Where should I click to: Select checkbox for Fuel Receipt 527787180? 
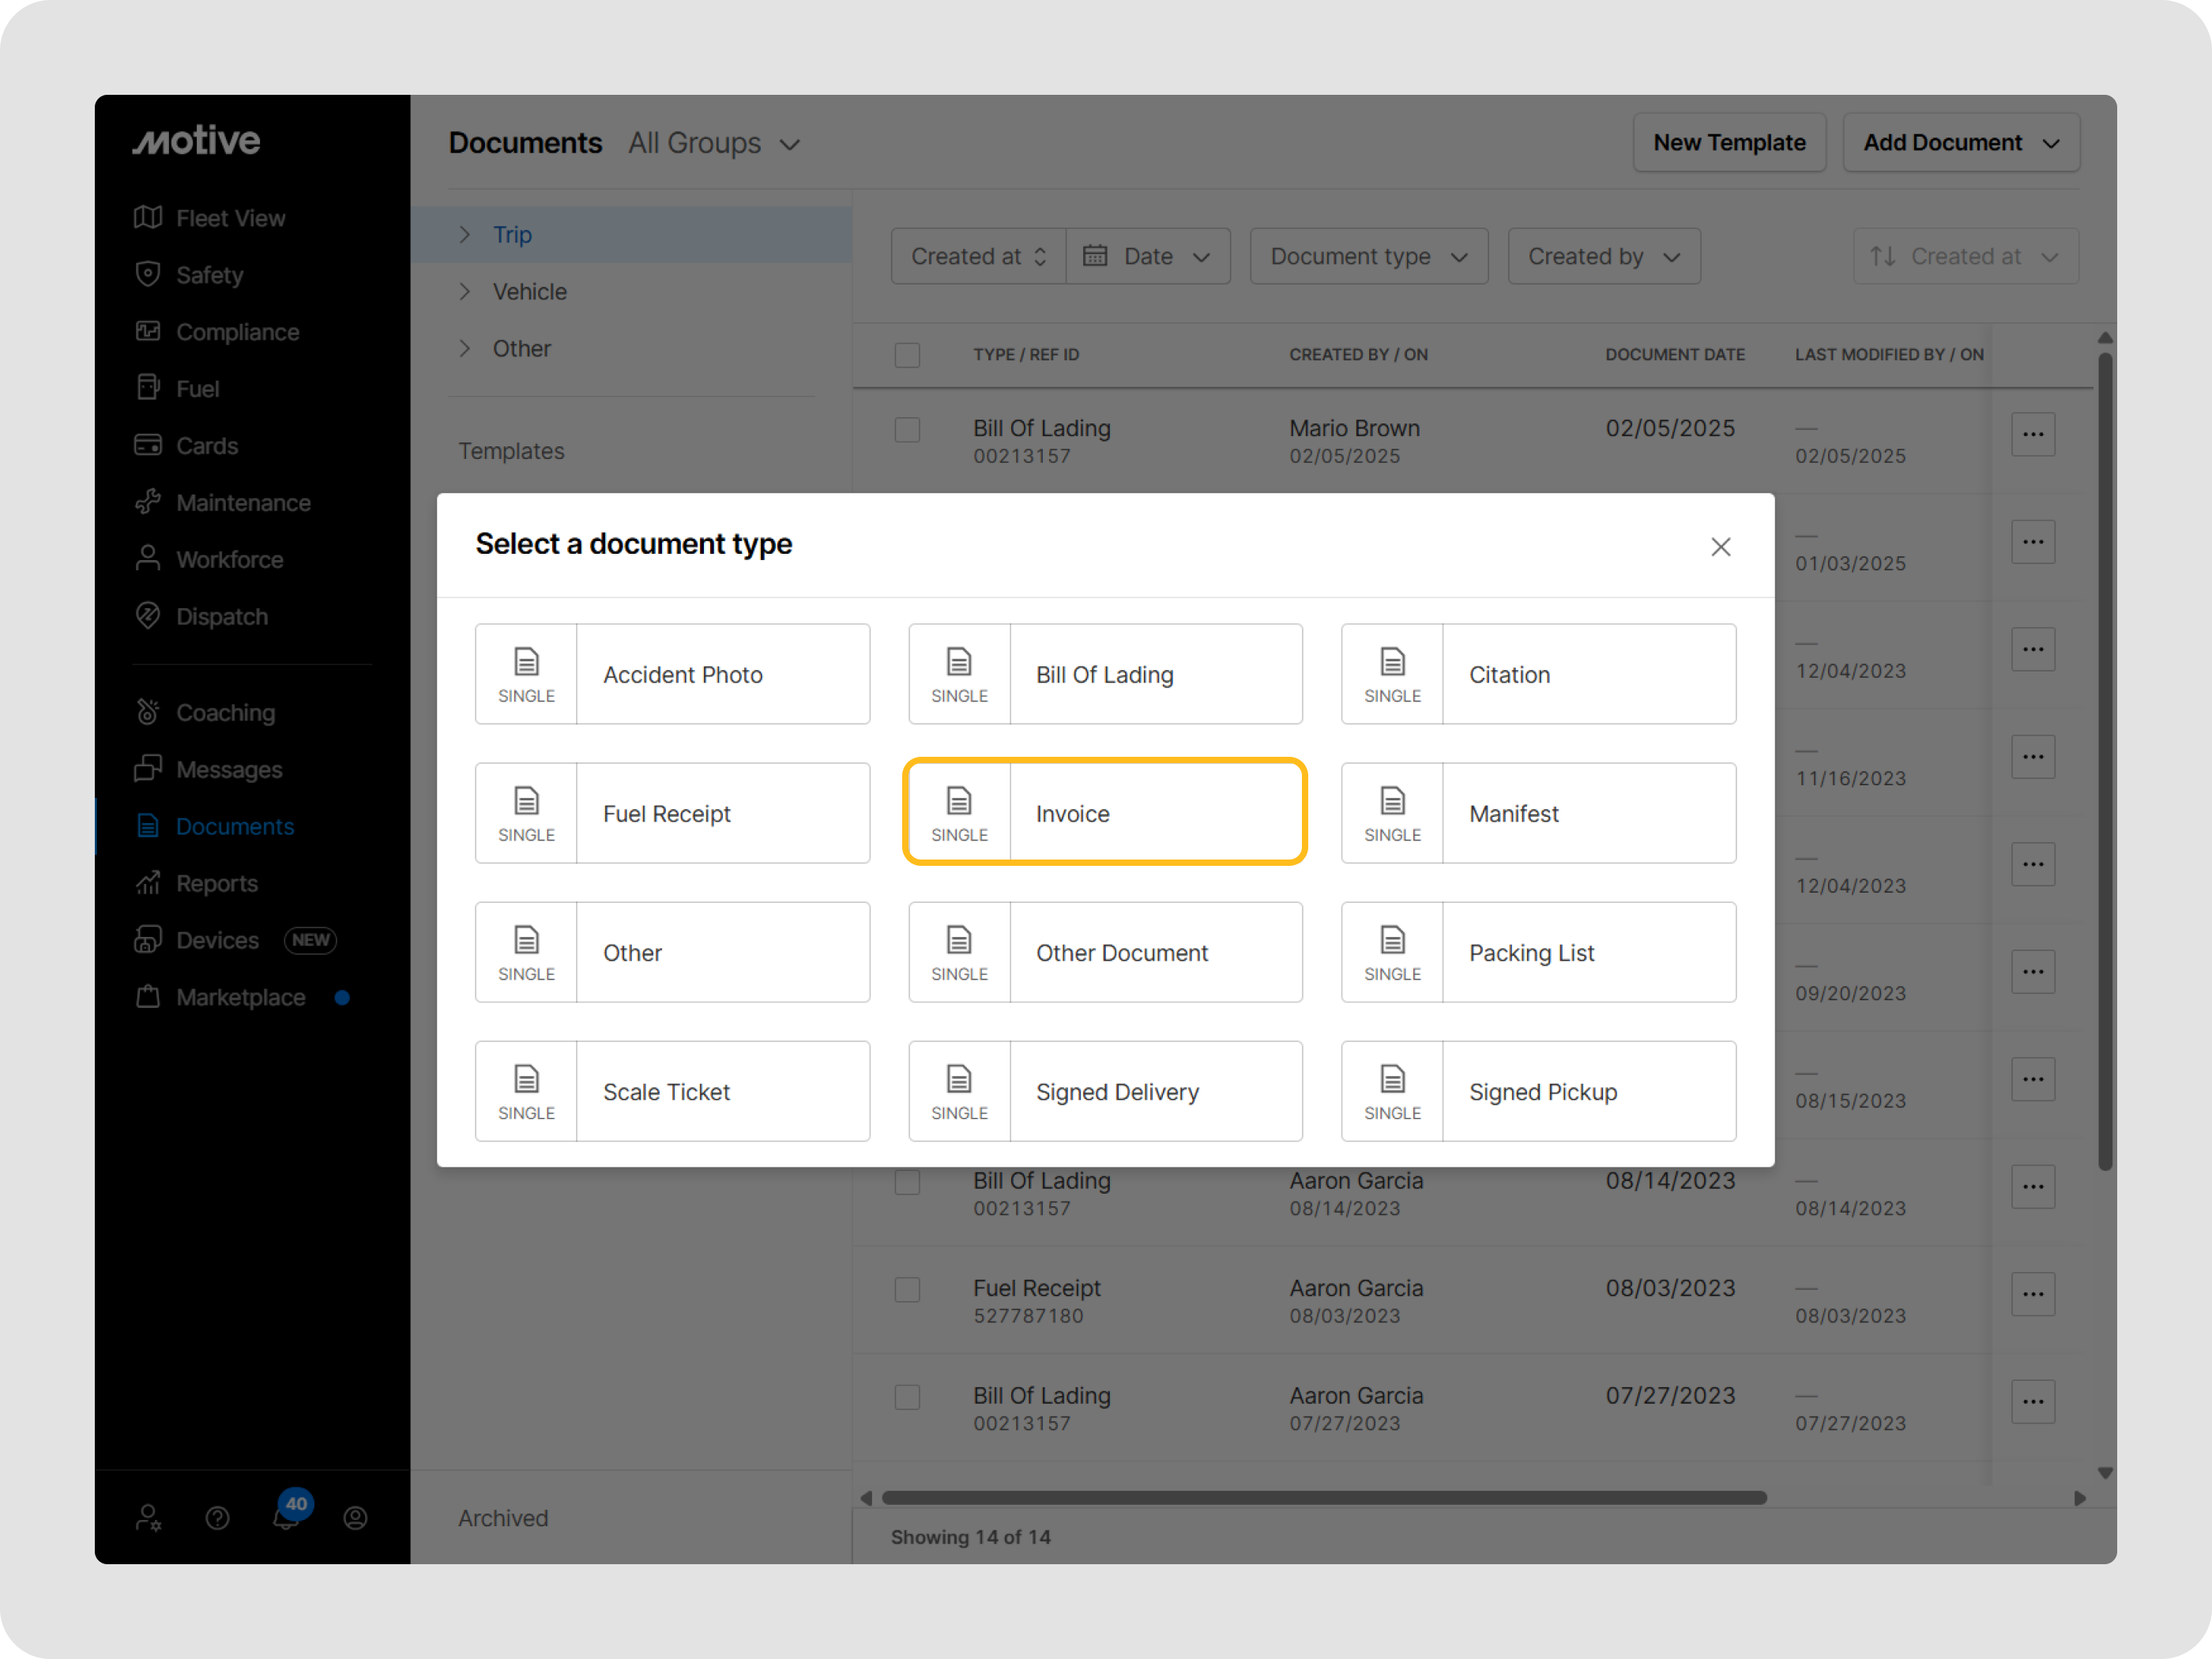907,1290
